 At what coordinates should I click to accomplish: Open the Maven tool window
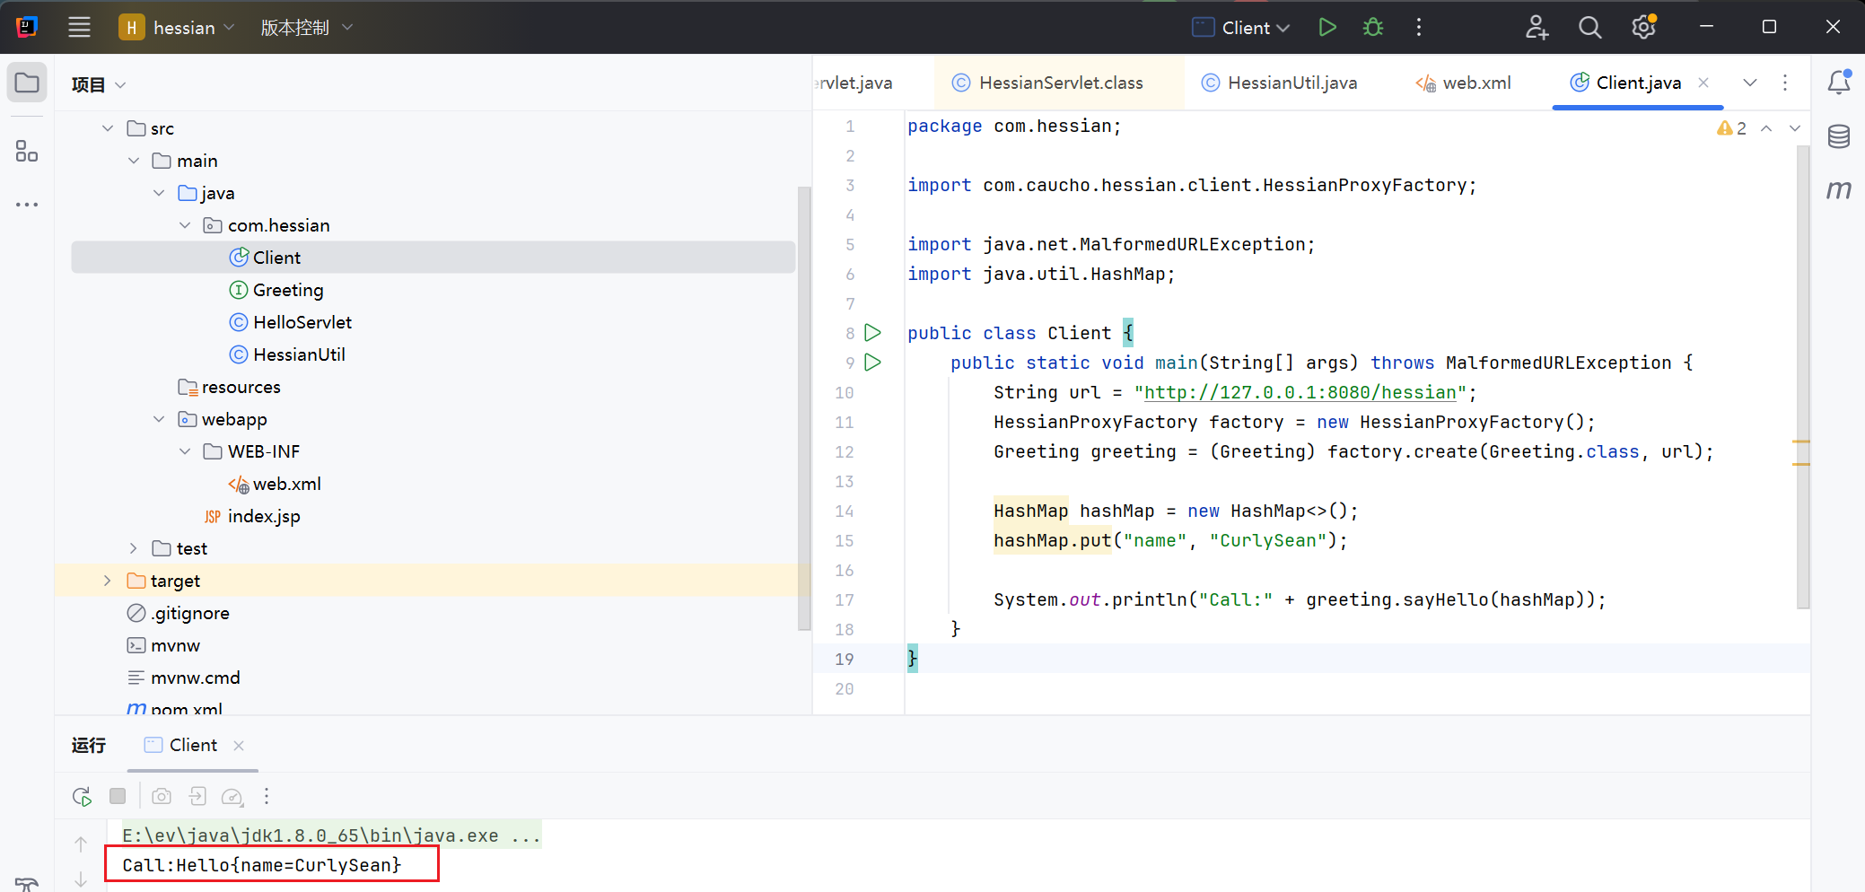1838,190
